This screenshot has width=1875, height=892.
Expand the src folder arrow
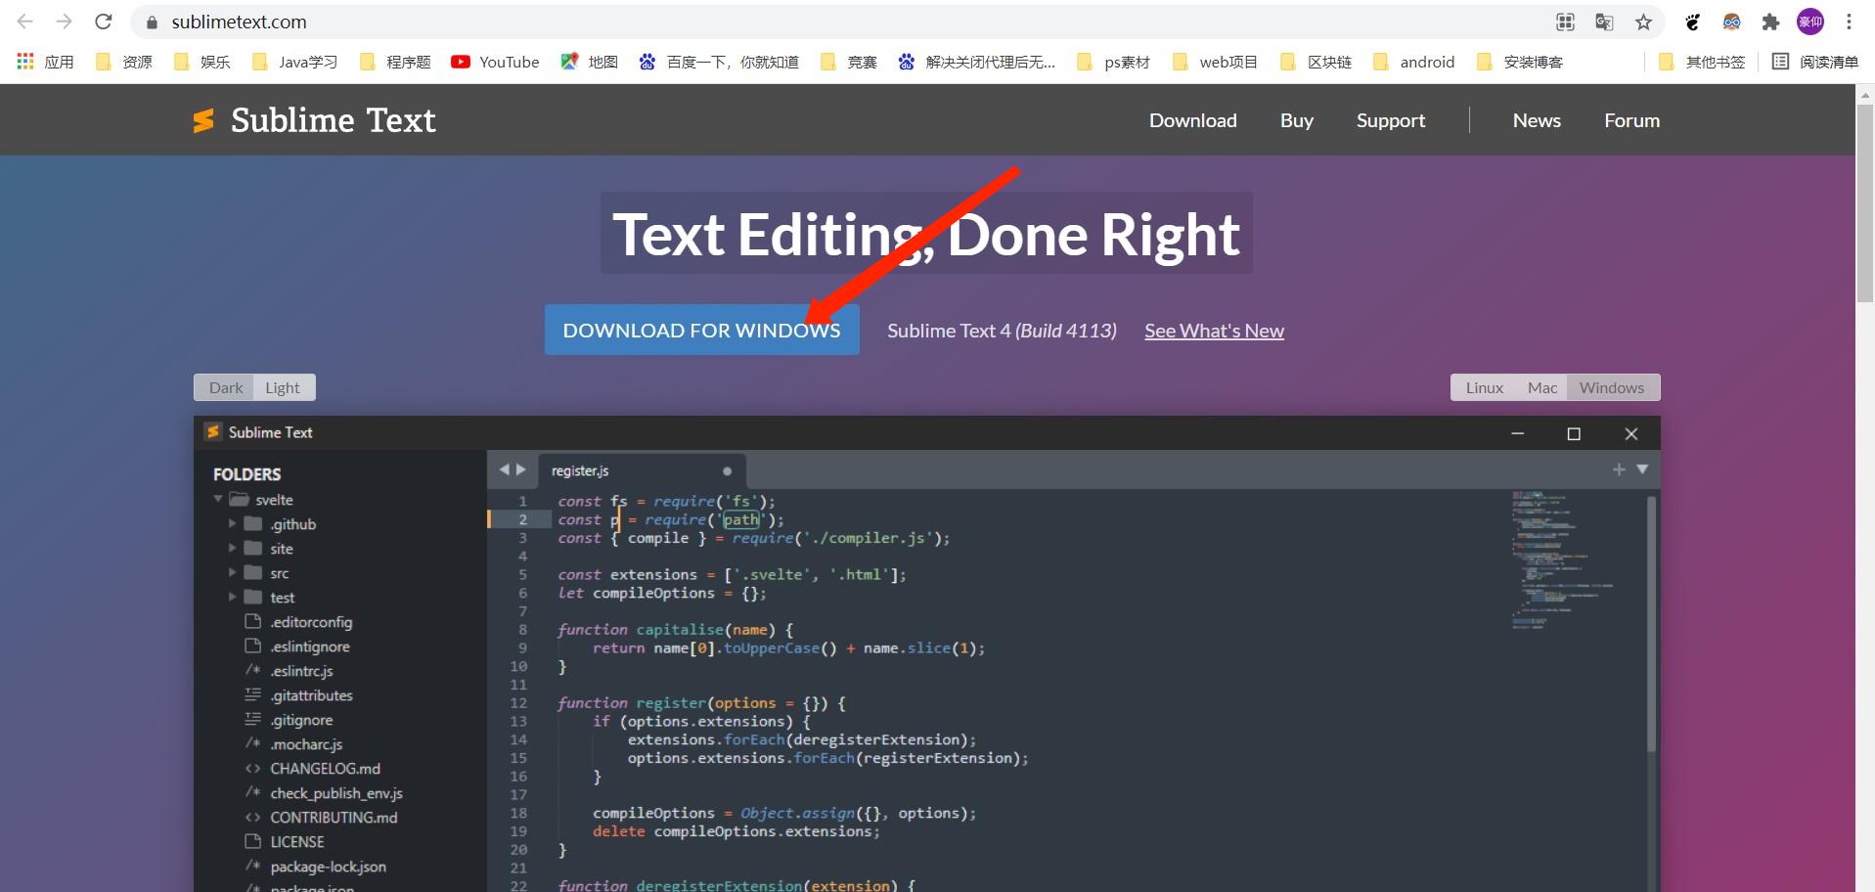point(233,572)
